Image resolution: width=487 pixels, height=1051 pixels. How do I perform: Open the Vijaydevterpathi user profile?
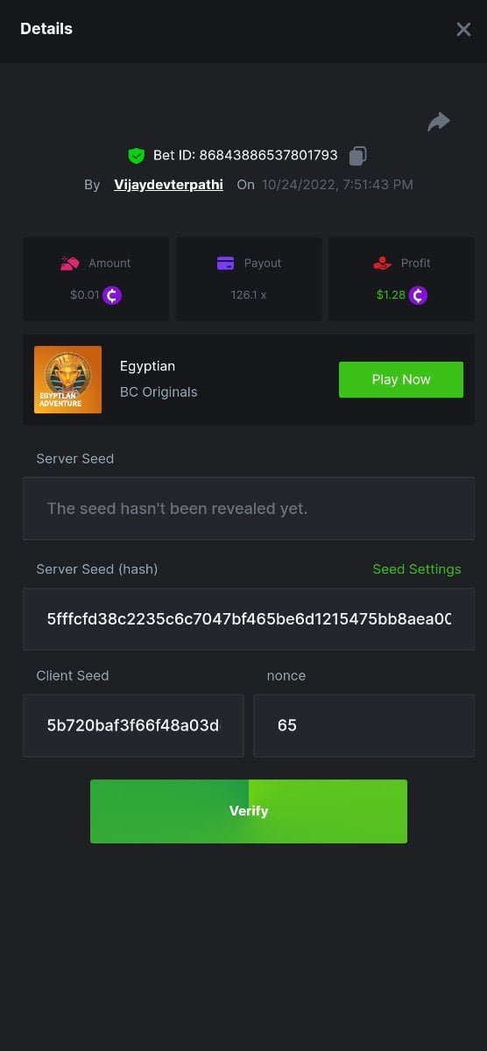coord(168,185)
